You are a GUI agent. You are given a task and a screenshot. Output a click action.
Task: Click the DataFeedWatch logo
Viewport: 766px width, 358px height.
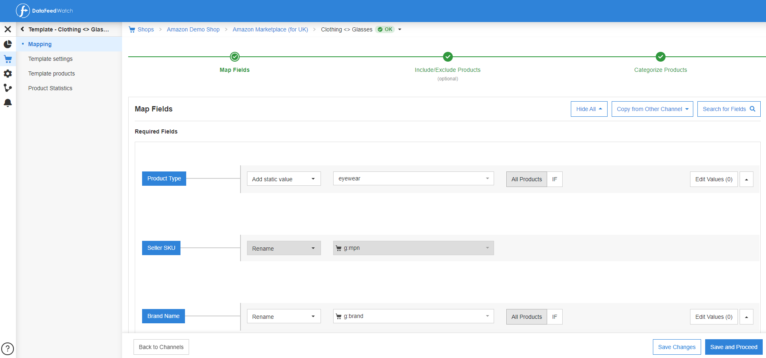(x=44, y=11)
